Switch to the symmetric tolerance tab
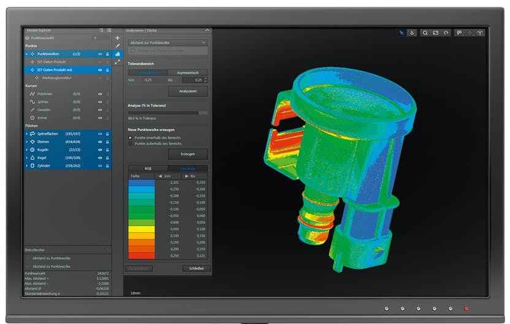Screen dimensions: 510x324 coord(148,73)
